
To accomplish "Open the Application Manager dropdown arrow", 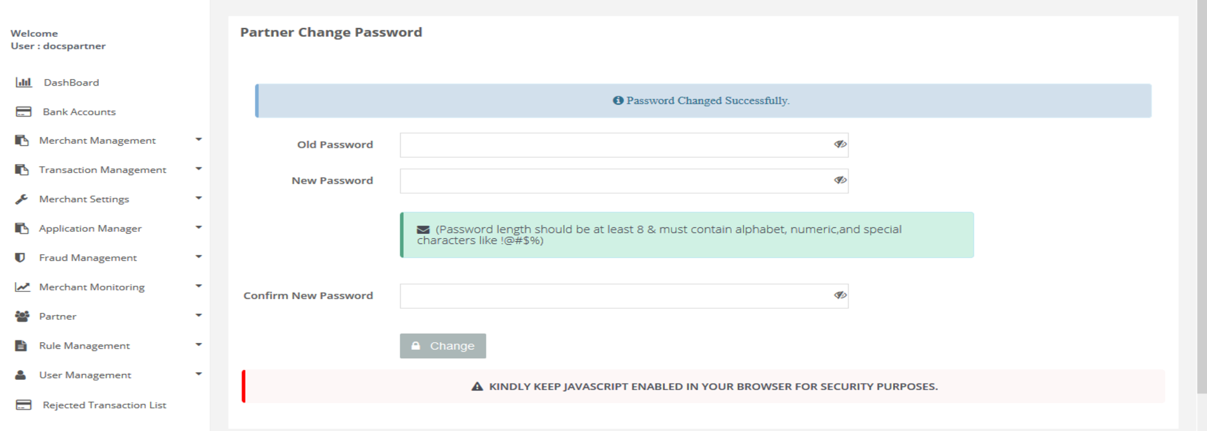I will [x=198, y=228].
